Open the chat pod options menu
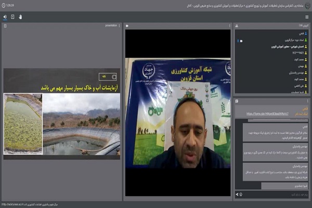312x208 pixels. pyautogui.click(x=308, y=101)
